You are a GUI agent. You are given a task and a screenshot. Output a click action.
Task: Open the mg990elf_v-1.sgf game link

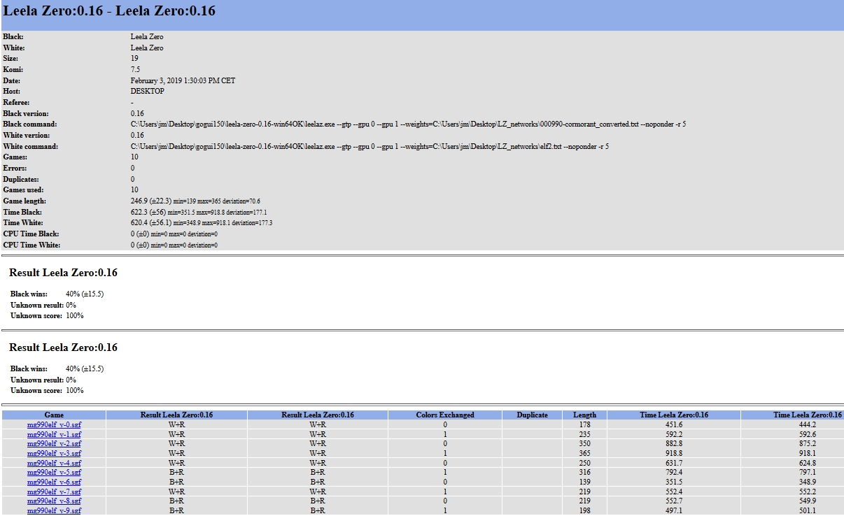54,434
